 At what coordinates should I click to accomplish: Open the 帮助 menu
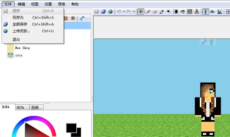(75, 4)
